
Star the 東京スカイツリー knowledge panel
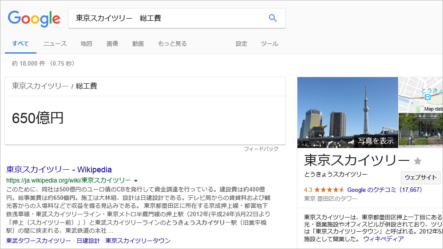click(x=417, y=161)
